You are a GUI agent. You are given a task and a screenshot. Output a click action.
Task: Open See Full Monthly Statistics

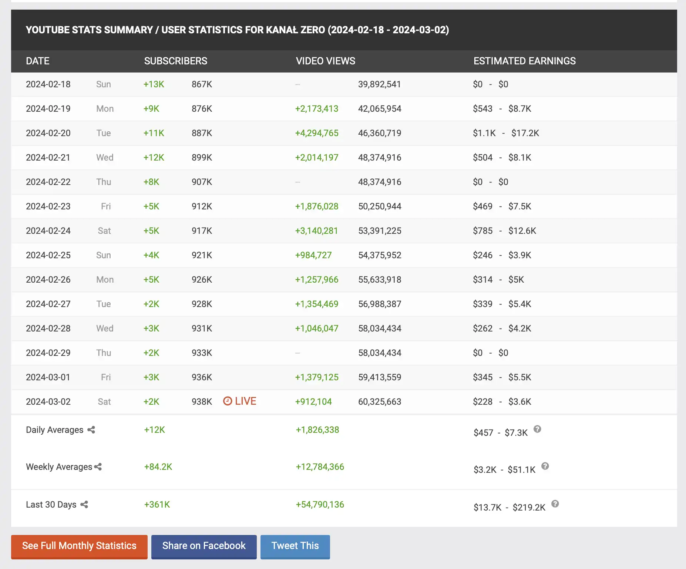click(79, 546)
